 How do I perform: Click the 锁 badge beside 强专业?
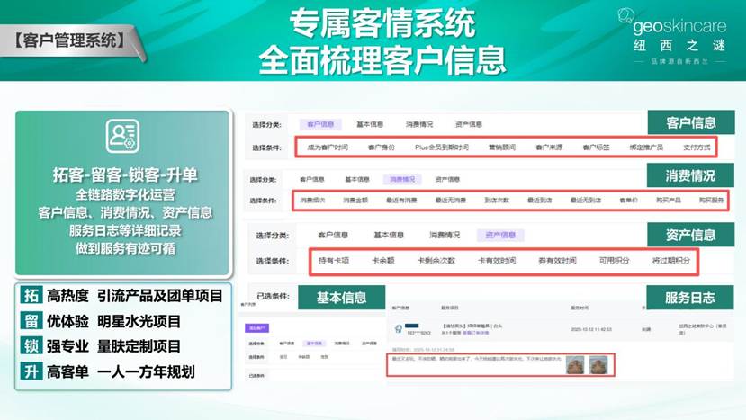(x=31, y=345)
